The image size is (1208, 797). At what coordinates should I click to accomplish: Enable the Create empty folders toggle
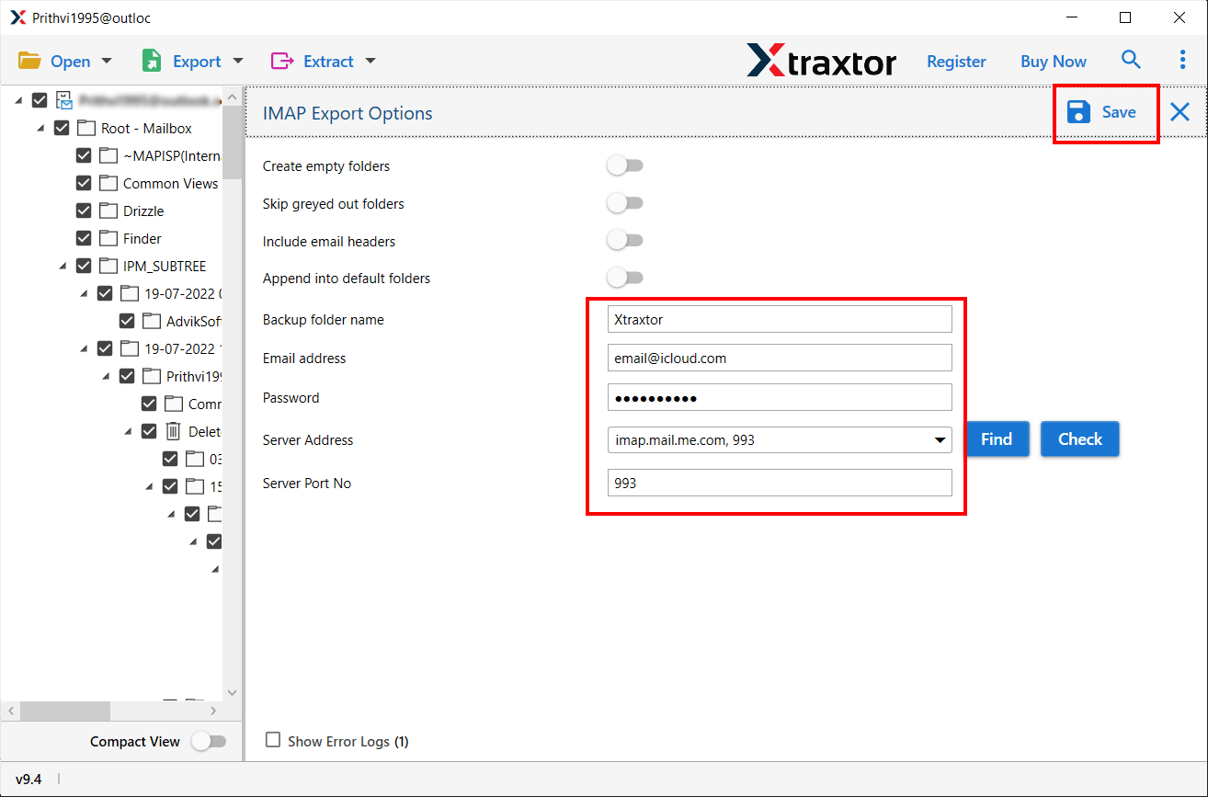point(625,165)
